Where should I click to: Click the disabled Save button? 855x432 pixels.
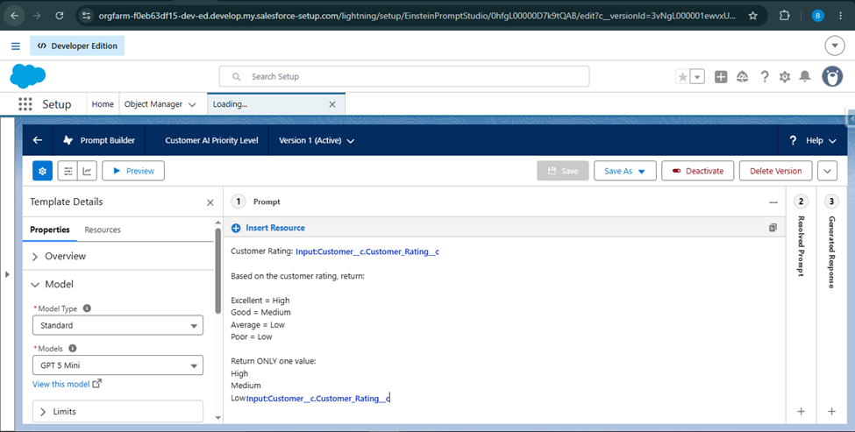coord(563,171)
